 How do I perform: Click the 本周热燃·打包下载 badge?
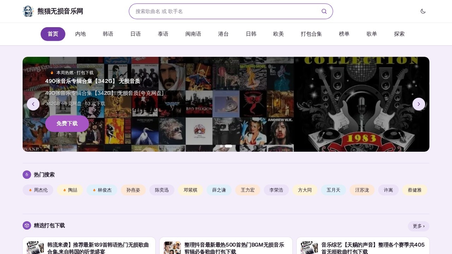[72, 72]
